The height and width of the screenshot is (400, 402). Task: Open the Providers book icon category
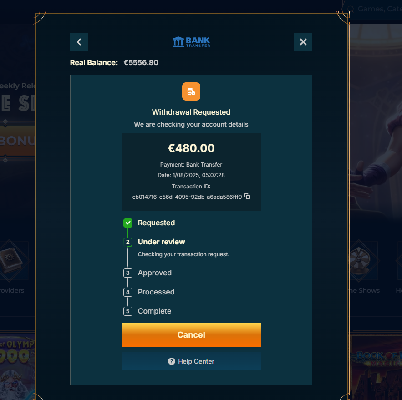[11, 261]
